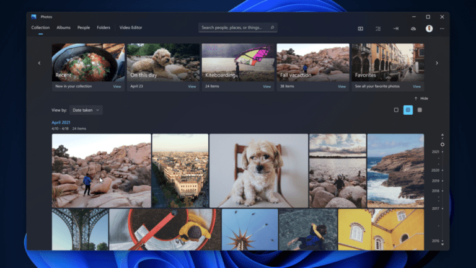
Task: Open the OneDrive cloud status icon
Action: tap(413, 28)
